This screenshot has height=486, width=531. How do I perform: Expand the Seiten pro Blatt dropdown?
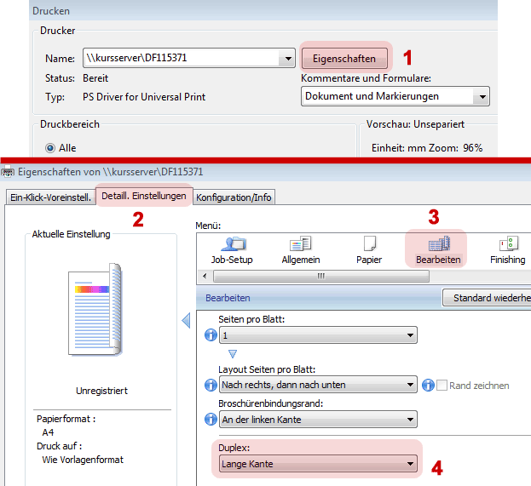411,335
